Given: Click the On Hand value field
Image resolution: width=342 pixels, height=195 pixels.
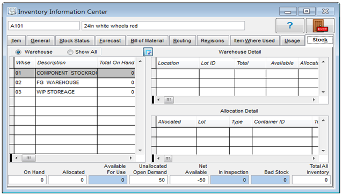Looking at the screenshot, I should tap(27, 180).
